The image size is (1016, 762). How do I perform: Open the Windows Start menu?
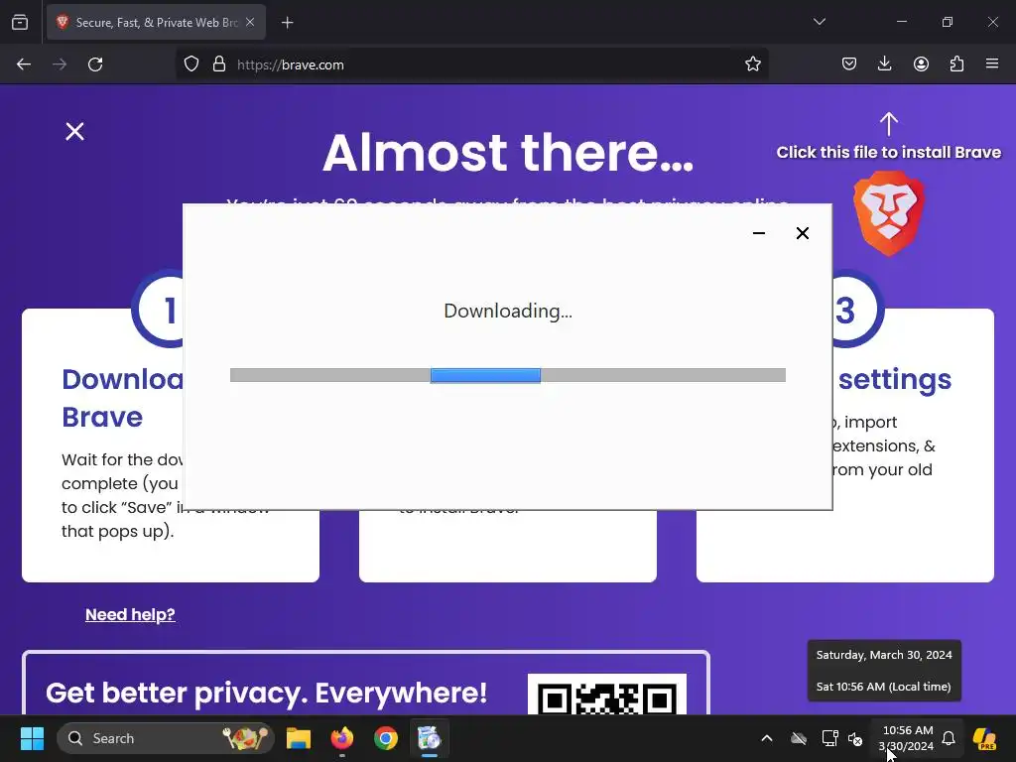tap(32, 738)
